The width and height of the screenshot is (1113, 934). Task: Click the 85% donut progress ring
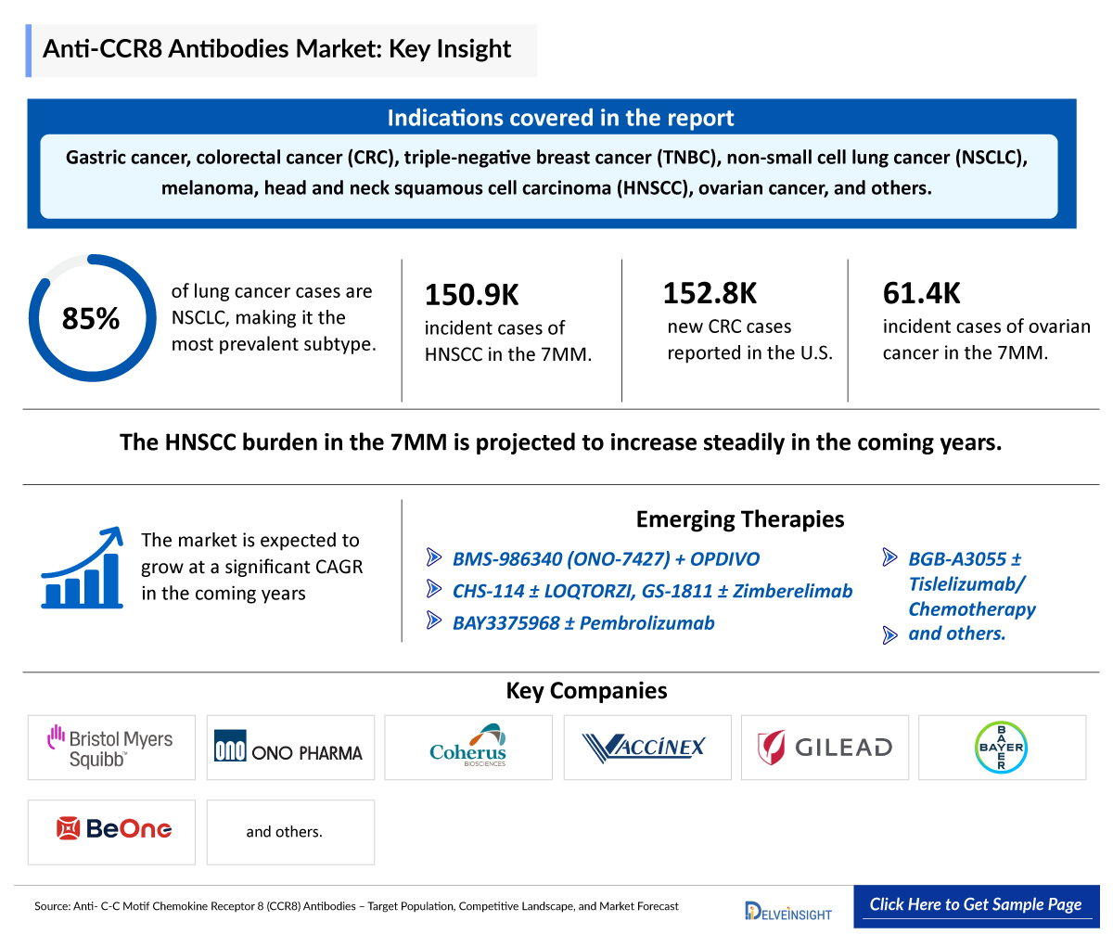[x=92, y=317]
